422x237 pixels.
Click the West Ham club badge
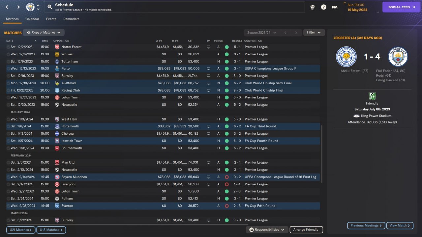click(x=57, y=119)
